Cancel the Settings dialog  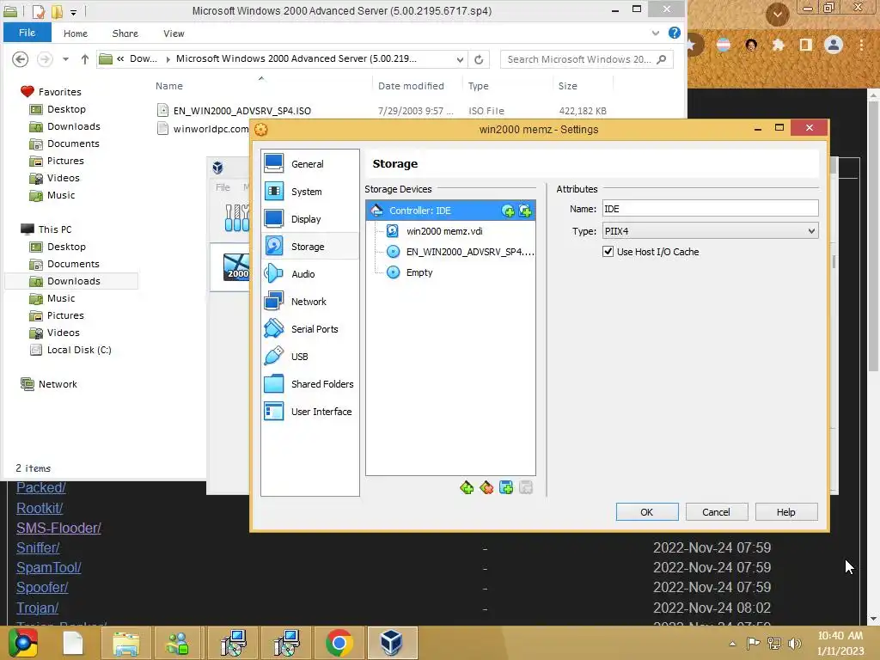click(x=716, y=512)
